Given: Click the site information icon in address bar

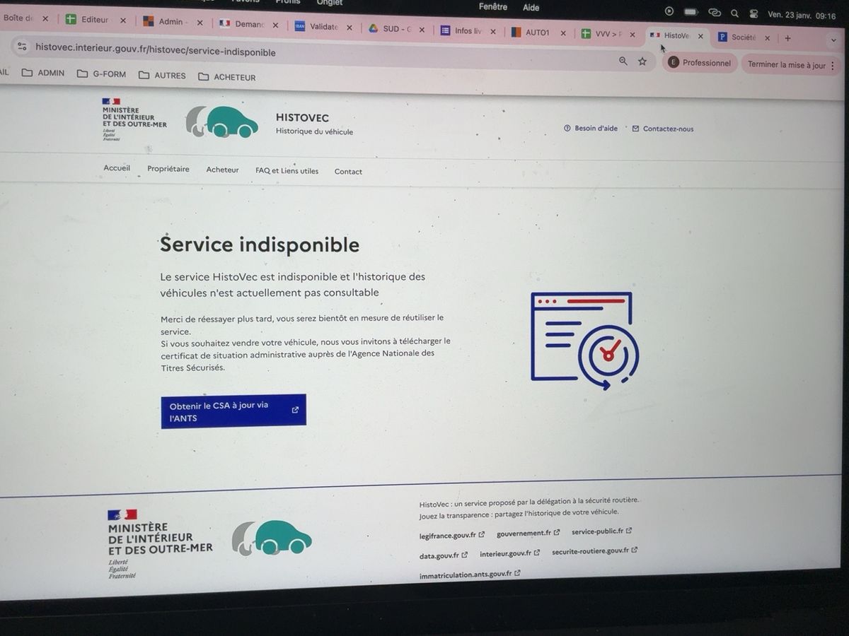Looking at the screenshot, I should (x=23, y=47).
